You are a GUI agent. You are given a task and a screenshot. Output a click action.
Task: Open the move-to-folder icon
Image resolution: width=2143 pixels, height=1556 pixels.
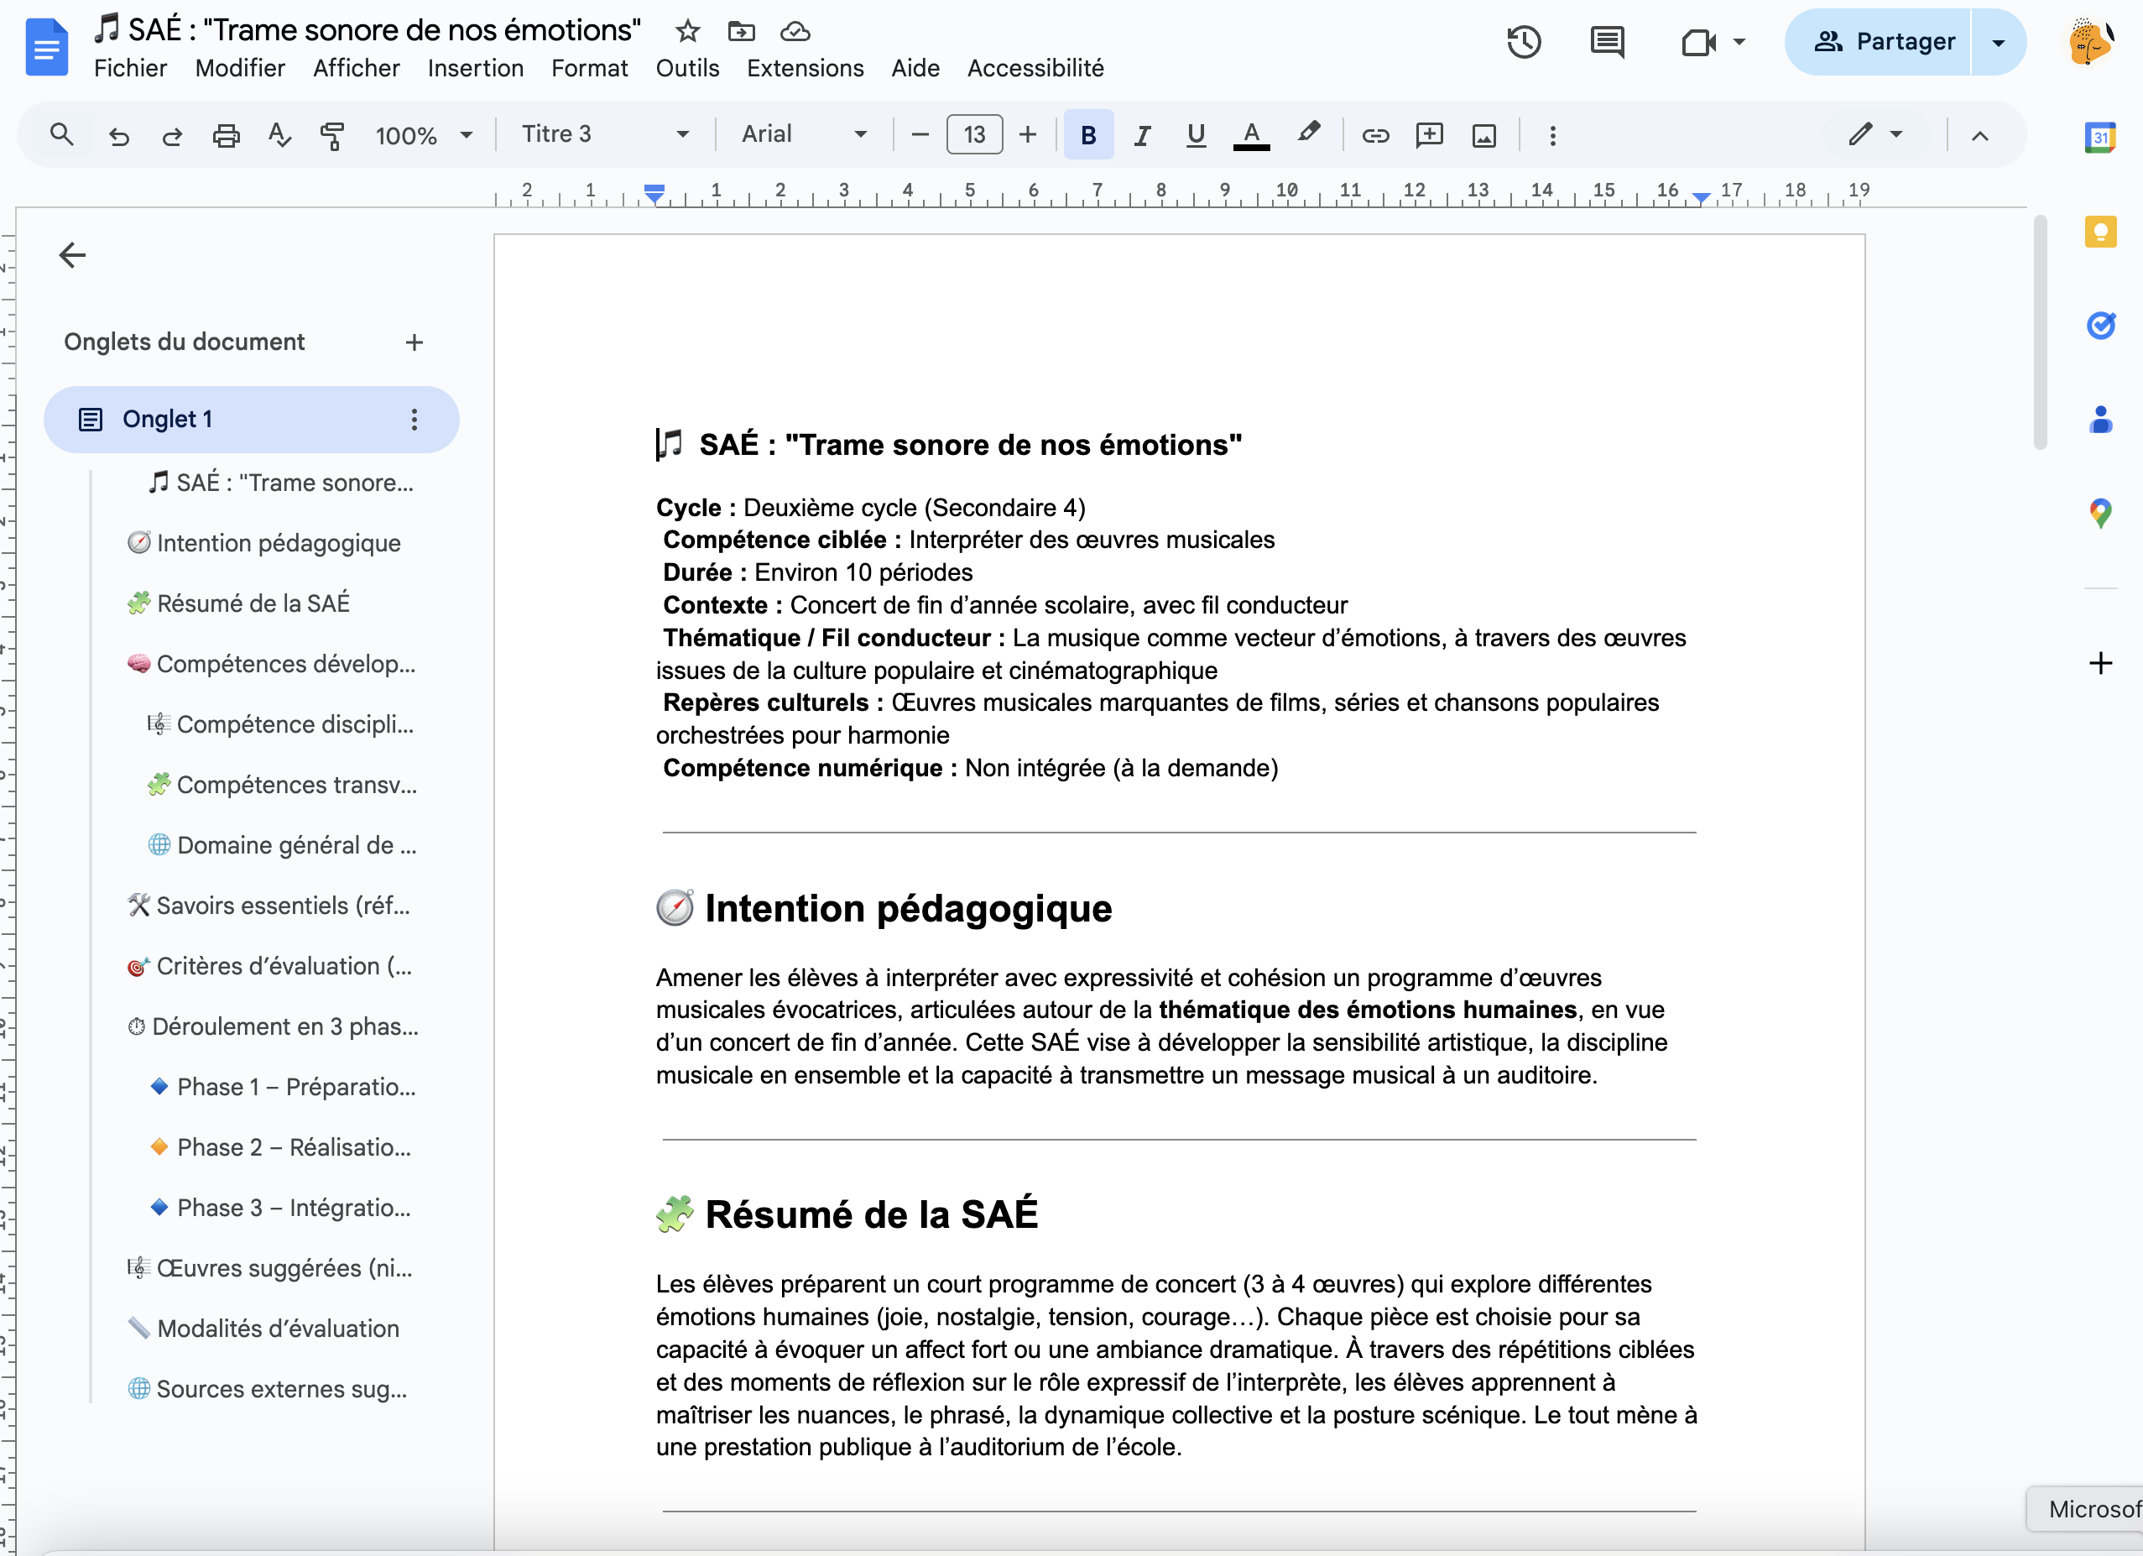pos(742,31)
